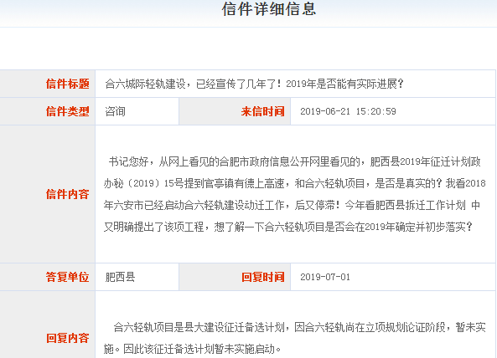Select the 回复内容 label
The image size is (497, 358).
68,338
